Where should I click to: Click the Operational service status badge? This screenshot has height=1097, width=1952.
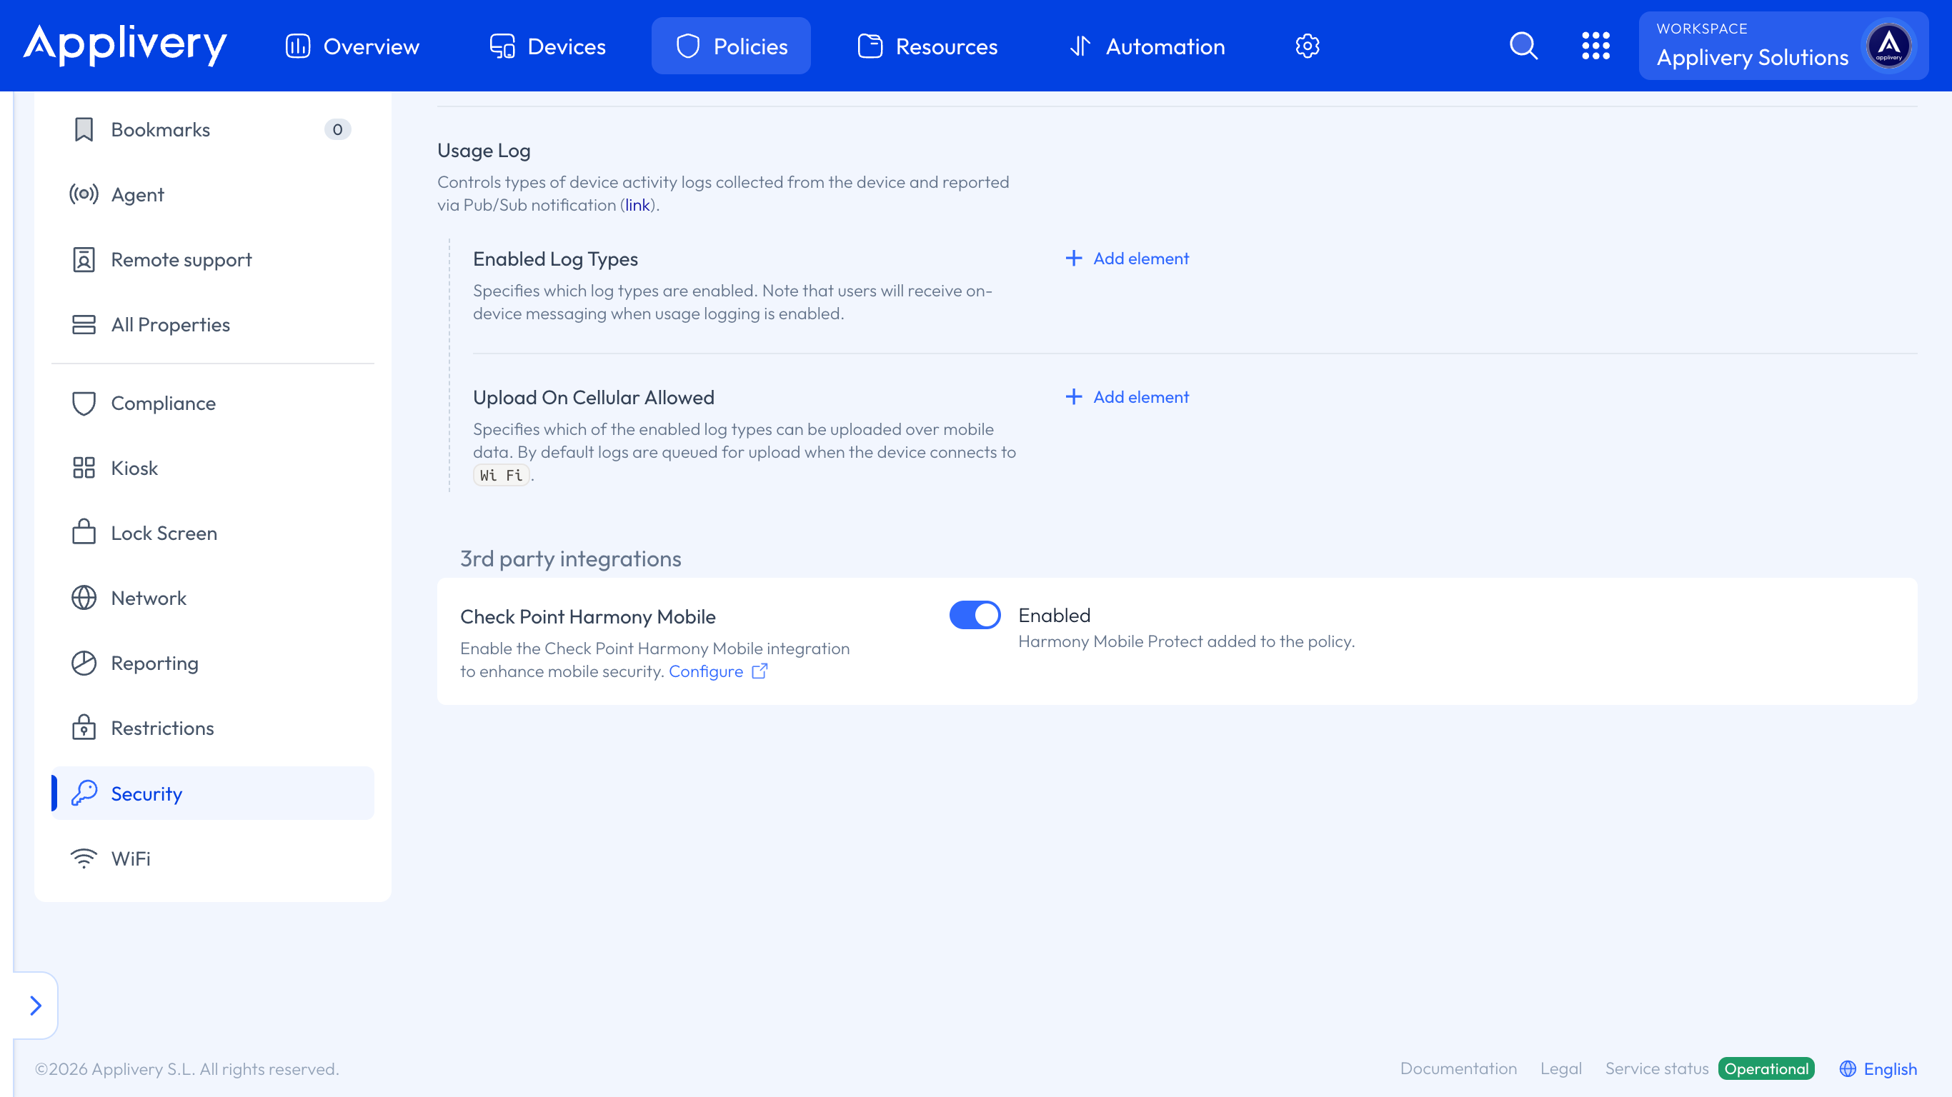click(x=1766, y=1068)
